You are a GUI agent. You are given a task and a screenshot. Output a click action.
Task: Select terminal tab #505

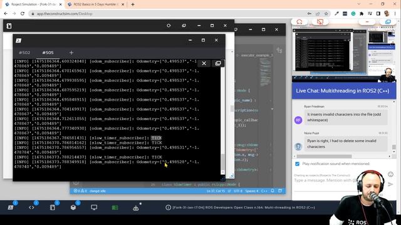tap(48, 52)
